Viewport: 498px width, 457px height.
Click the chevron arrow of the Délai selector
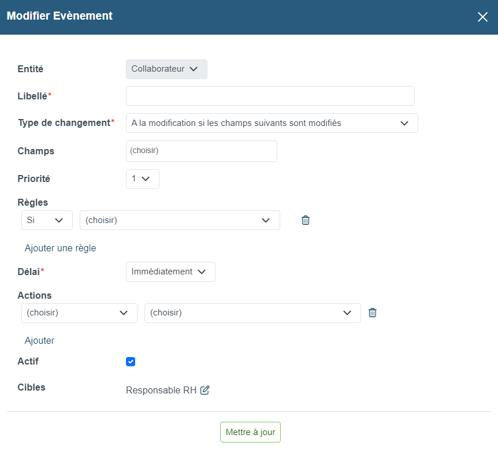coord(202,272)
